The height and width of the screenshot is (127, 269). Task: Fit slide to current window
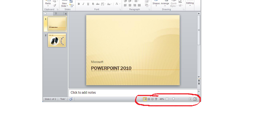tap(195, 99)
